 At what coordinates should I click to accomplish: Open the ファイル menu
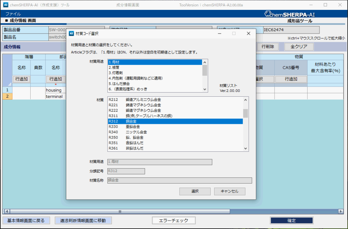click(13, 14)
